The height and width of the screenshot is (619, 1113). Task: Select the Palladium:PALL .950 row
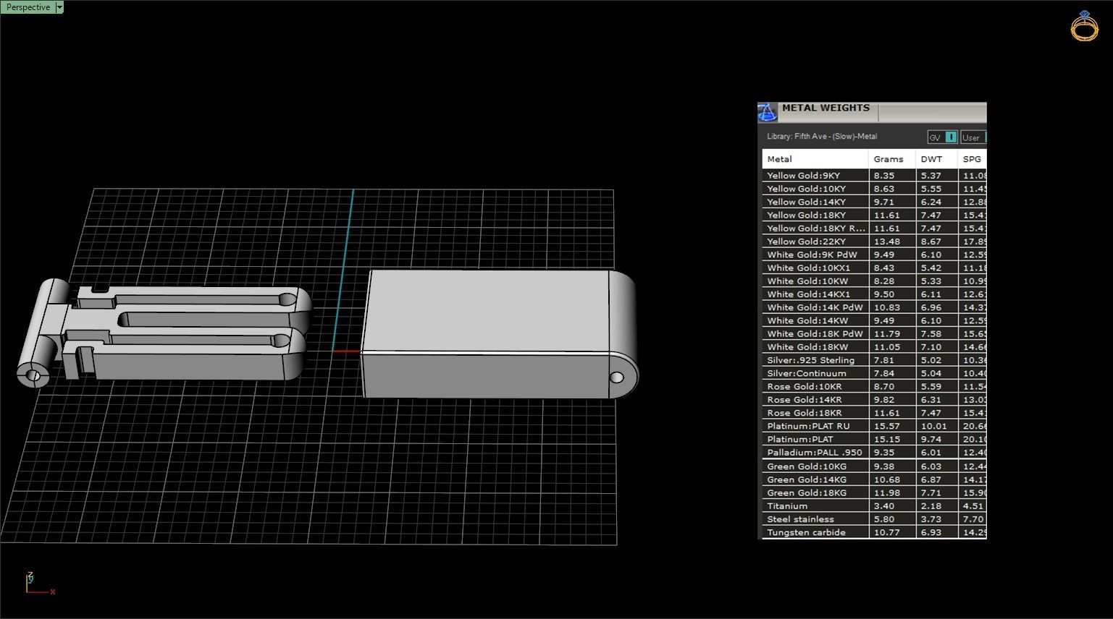(x=874, y=453)
